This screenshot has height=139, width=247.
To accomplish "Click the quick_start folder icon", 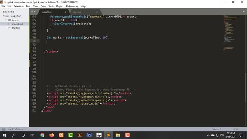I will point(7,16).
